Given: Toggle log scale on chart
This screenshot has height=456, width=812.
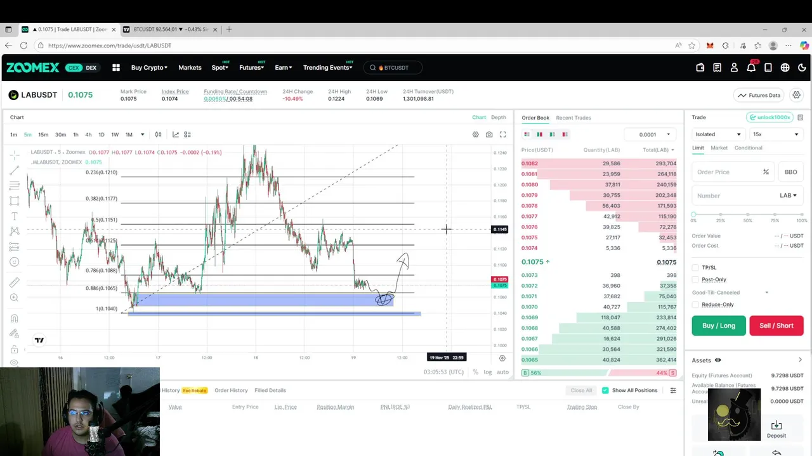Looking at the screenshot, I should click(487, 372).
